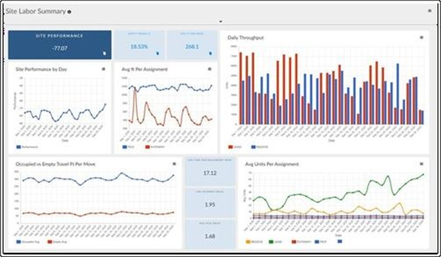The width and height of the screenshot is (441, 257).
Task: Toggle yellow legend swatch in Avg Units chart
Action: [248, 241]
